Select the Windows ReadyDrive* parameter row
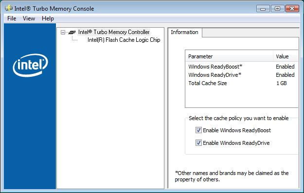 (242, 75)
